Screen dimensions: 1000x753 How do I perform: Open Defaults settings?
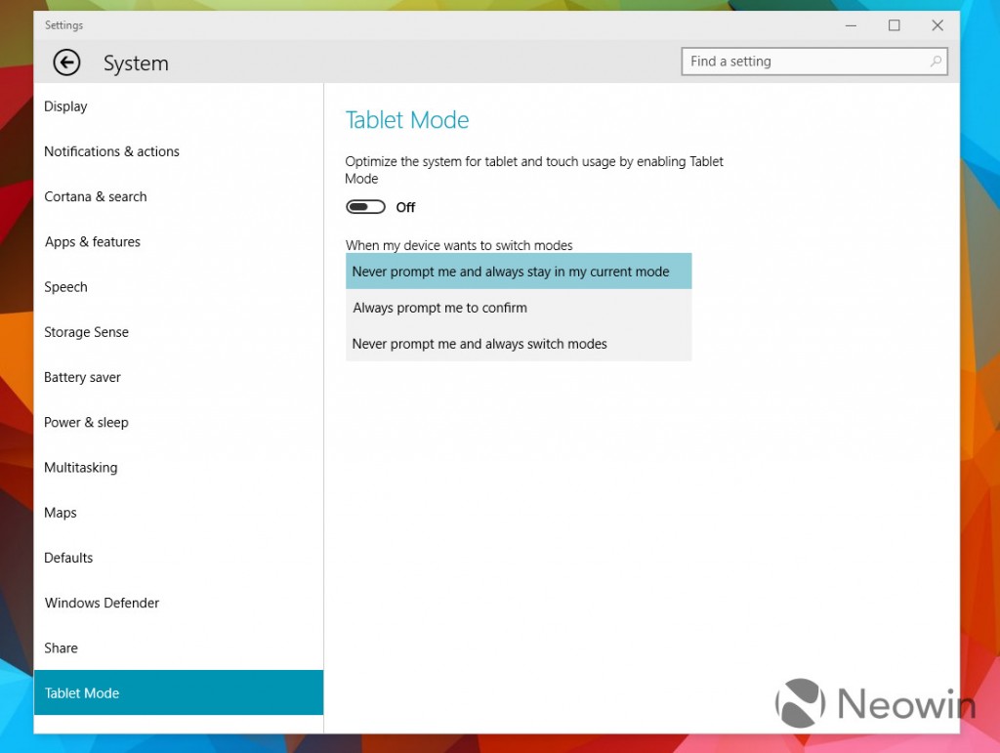(x=68, y=558)
